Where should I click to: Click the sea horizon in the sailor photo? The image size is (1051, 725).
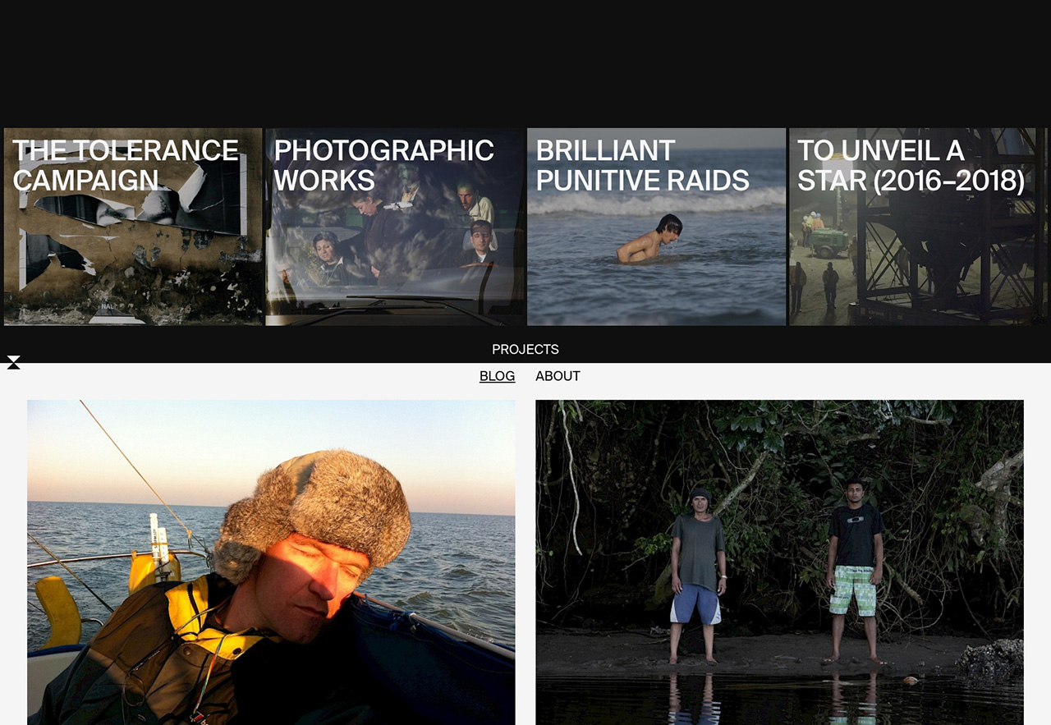click(271, 503)
